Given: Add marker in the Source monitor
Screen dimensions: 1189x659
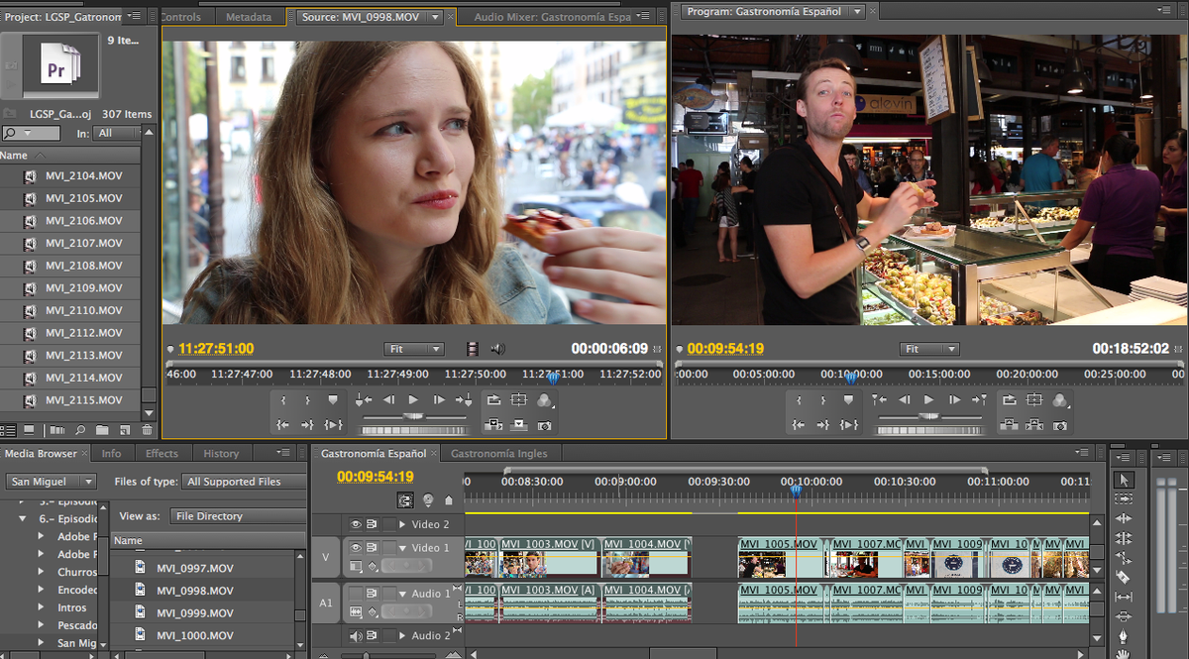Looking at the screenshot, I should 333,400.
